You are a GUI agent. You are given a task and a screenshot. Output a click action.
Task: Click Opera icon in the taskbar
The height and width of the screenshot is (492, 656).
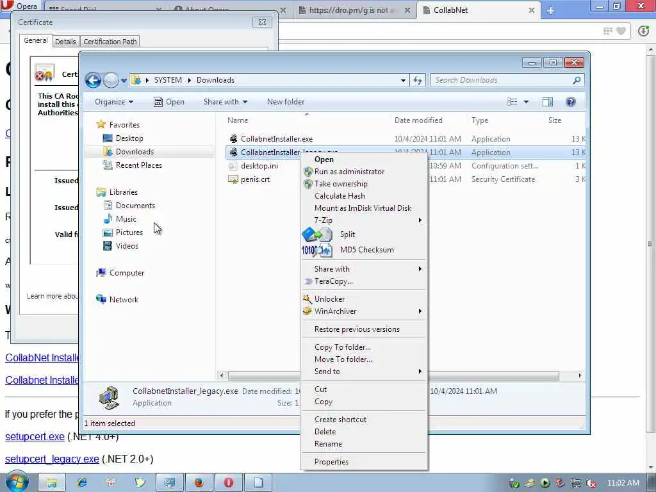pyautogui.click(x=229, y=482)
